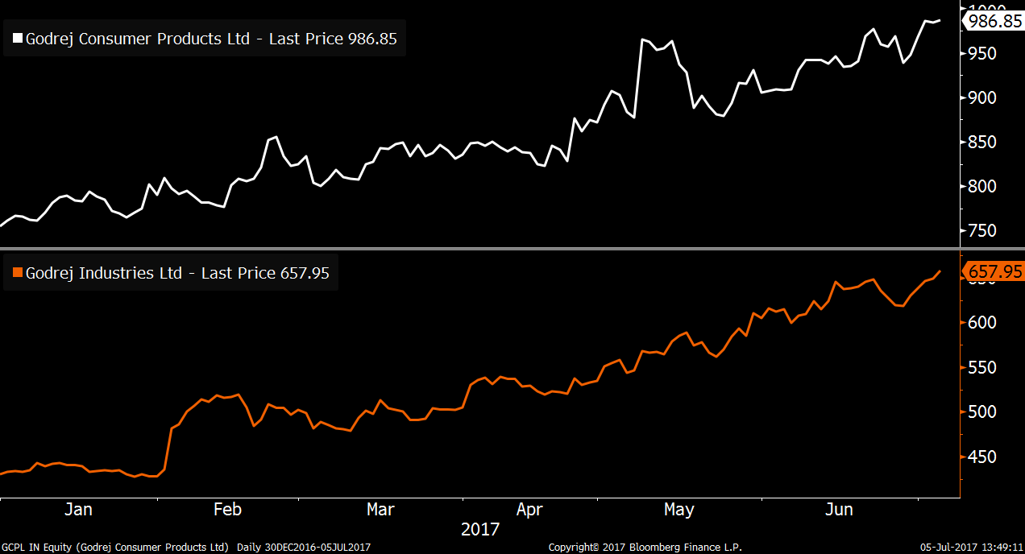
Task: Select the Mar month marker
Action: point(380,509)
